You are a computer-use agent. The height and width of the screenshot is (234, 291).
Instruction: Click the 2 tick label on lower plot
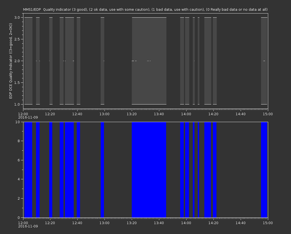tap(19, 198)
